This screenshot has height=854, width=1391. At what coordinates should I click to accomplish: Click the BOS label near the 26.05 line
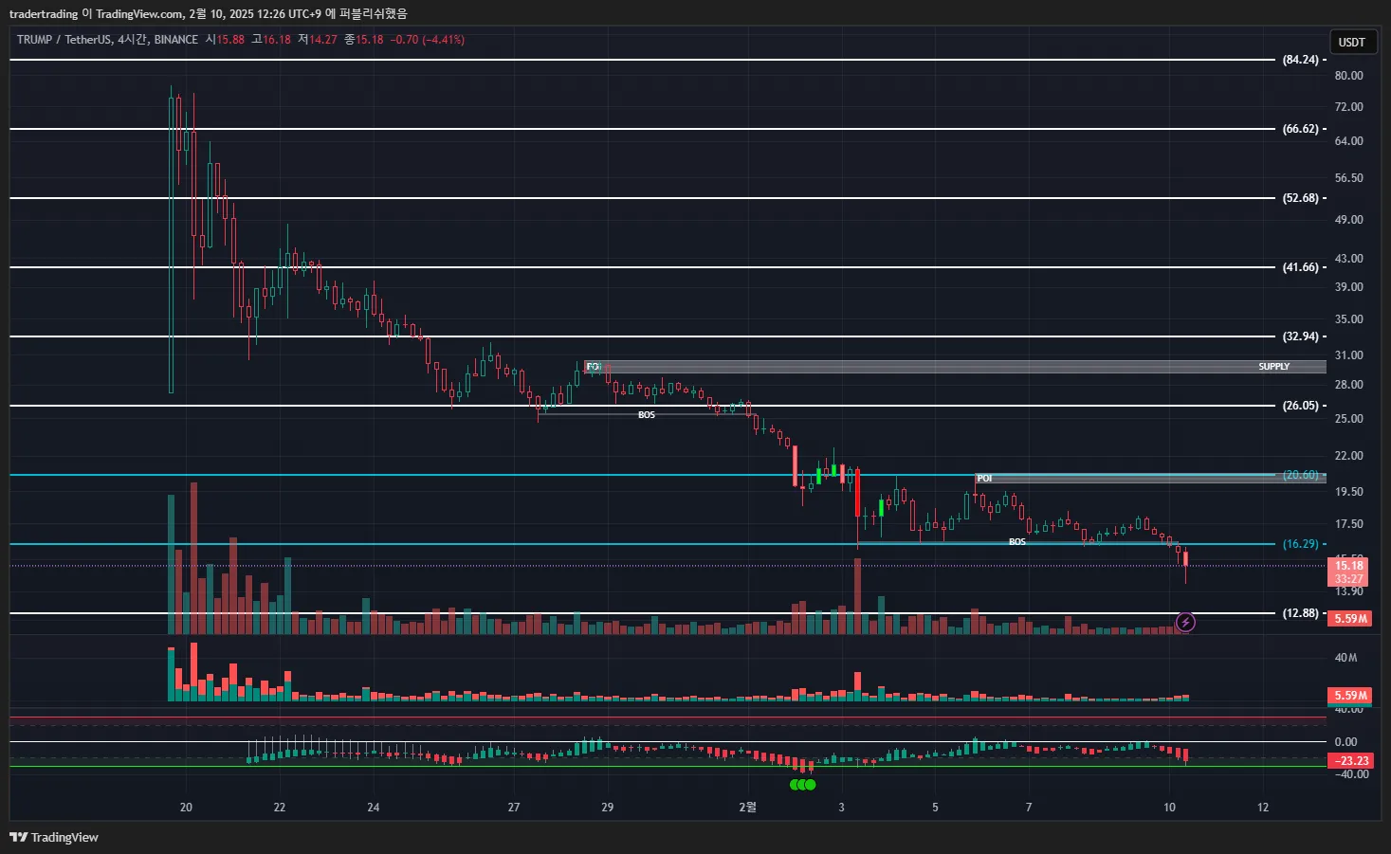(647, 415)
